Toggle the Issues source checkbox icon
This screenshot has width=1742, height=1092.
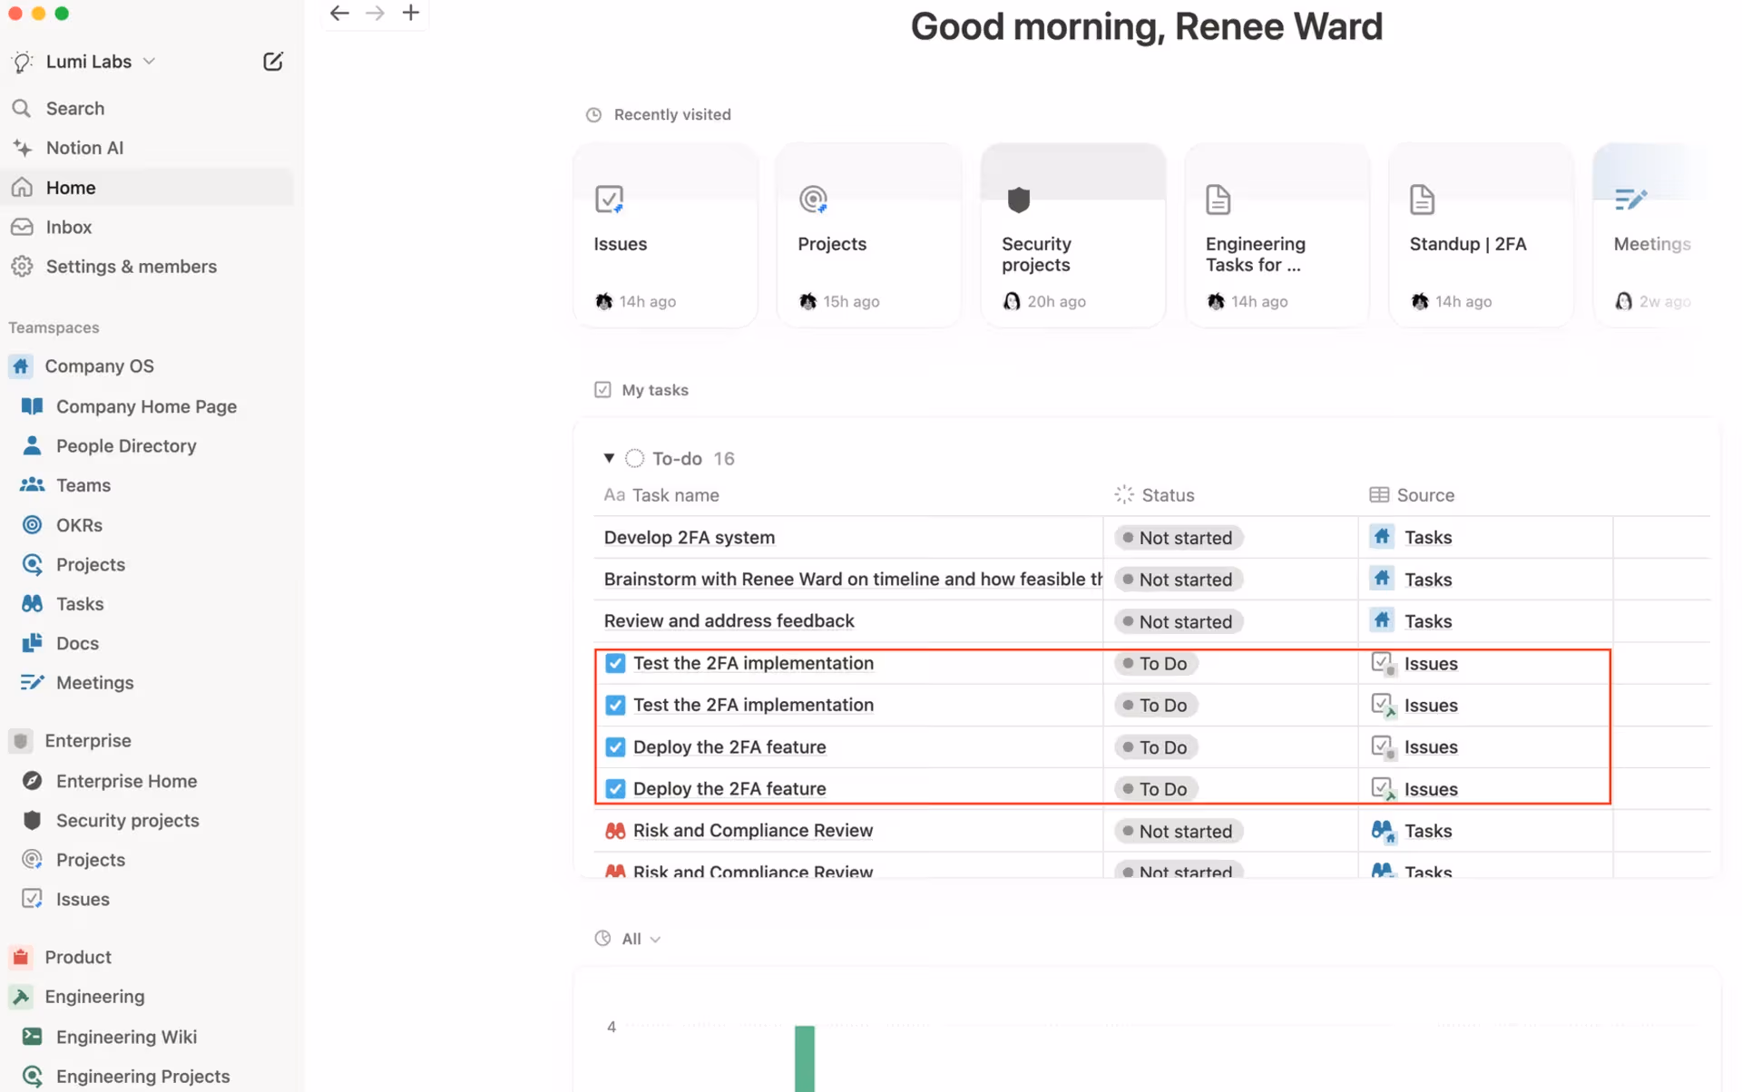tap(1382, 663)
